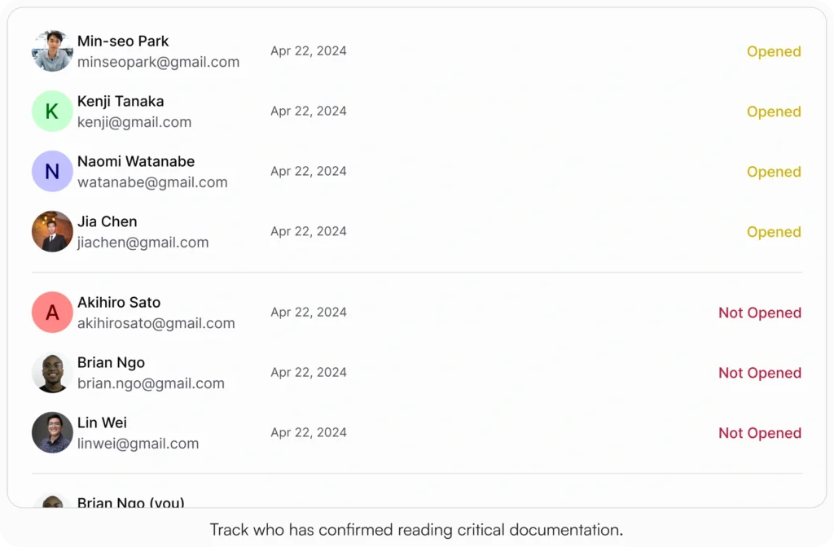The height and width of the screenshot is (547, 834).
Task: Click the Opened status for Jia Chen
Action: click(774, 232)
